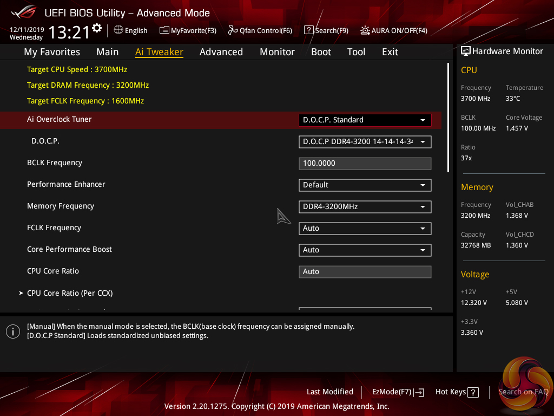Switch to the Advanced tab
The height and width of the screenshot is (416, 554).
(221, 52)
